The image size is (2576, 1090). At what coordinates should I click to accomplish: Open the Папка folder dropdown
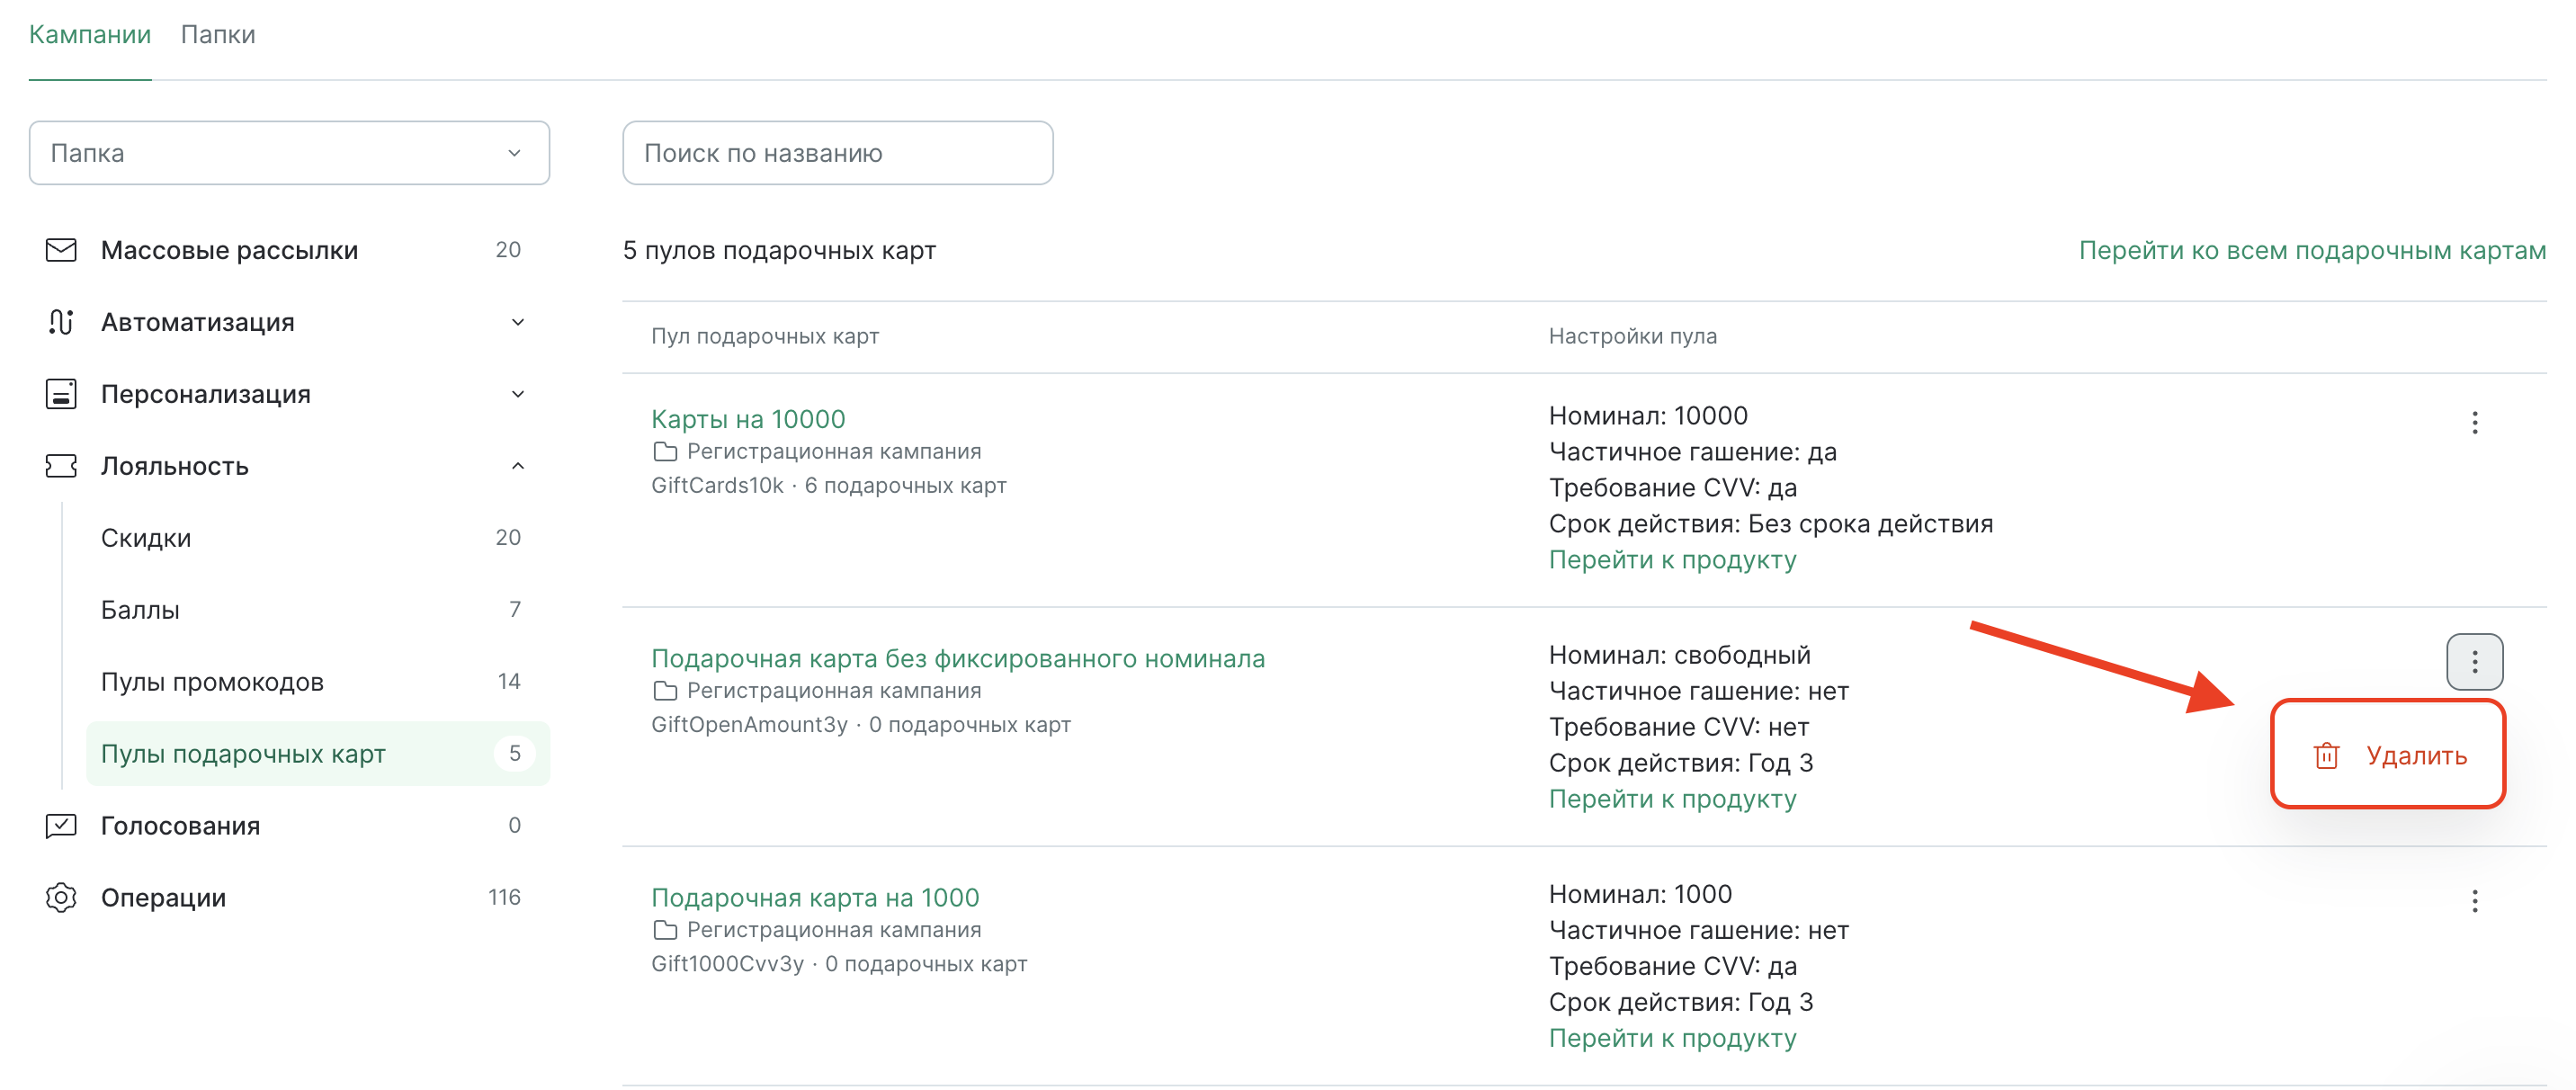(289, 153)
